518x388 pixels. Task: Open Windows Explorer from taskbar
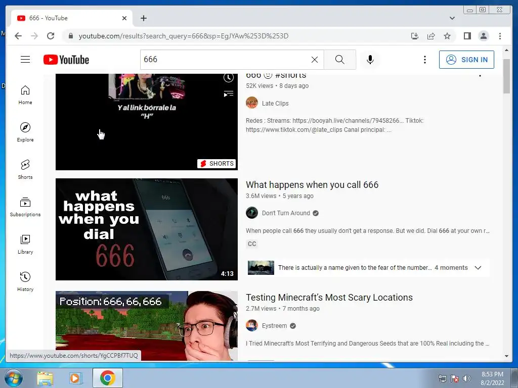45,378
